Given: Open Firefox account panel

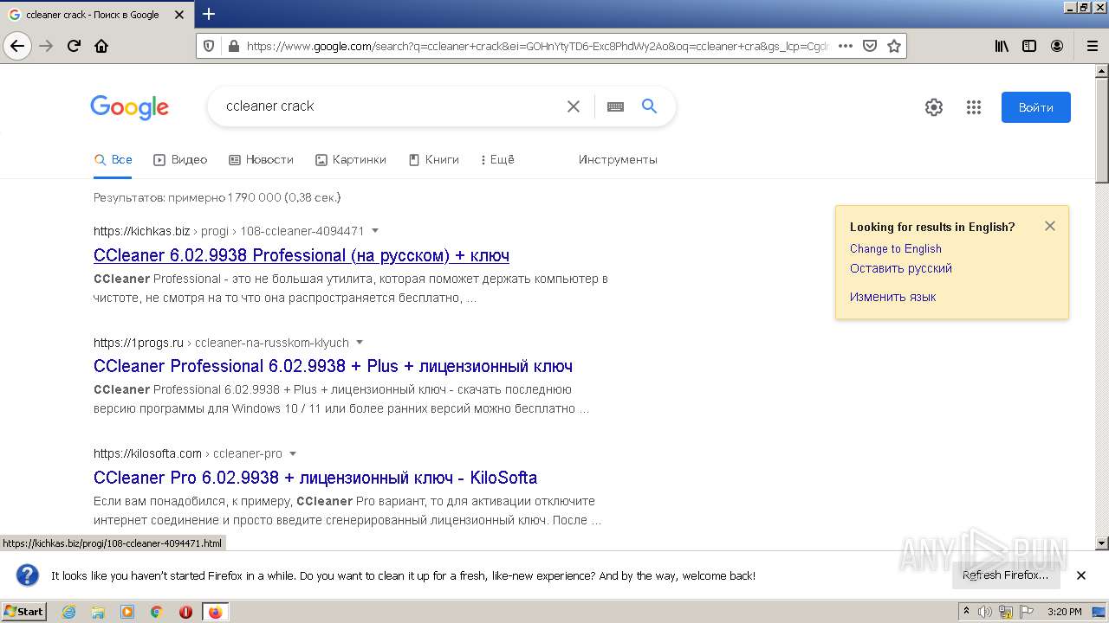Looking at the screenshot, I should (x=1057, y=46).
